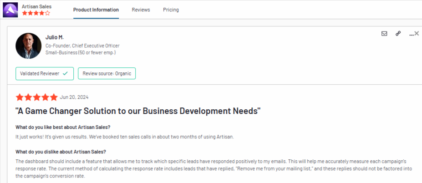The image size is (422, 183).
Task: Click "What do you like best" heading
Action: pyautogui.click(x=63, y=127)
